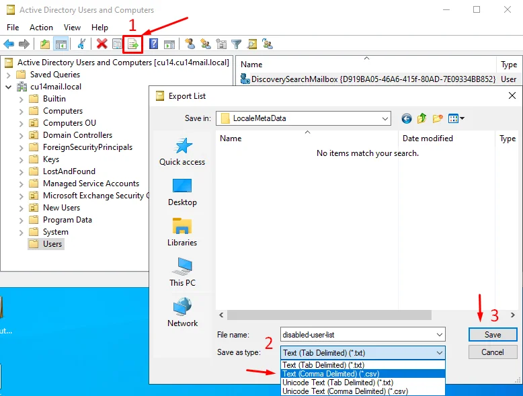Go up one level in ADUC toolbar
The width and height of the screenshot is (523, 396).
click(x=44, y=44)
